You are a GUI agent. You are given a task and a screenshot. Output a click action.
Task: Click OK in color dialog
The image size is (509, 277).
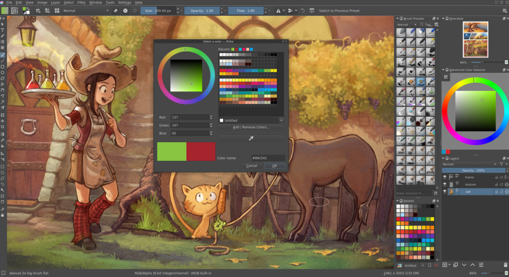click(x=274, y=166)
